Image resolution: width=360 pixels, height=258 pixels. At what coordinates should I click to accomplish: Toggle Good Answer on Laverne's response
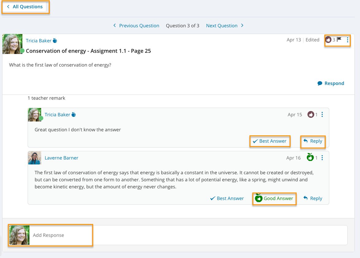[x=274, y=198]
